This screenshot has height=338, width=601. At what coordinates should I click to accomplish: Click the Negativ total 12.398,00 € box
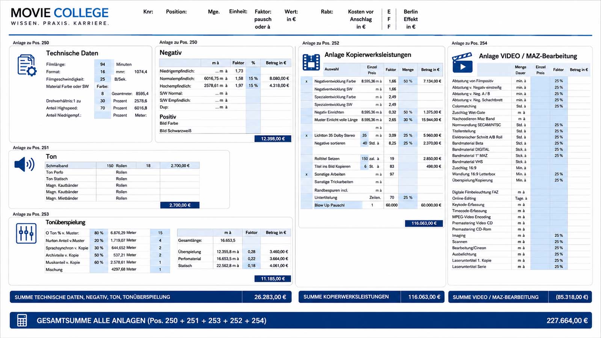click(273, 139)
